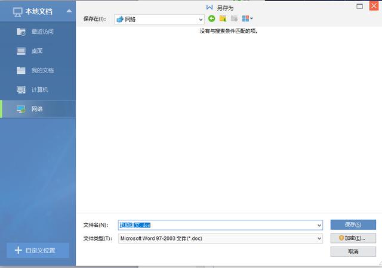Click the 最近访问 folder icon in sidebar
This screenshot has height=268, width=382.
tap(21, 32)
